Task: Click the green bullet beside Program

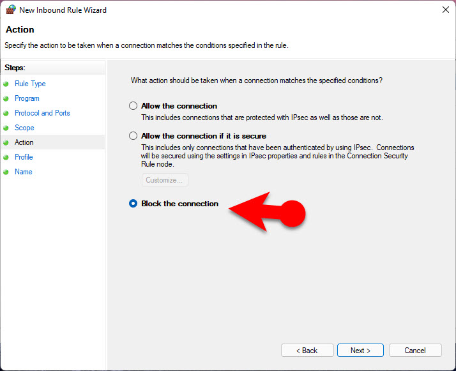Action: pos(6,98)
